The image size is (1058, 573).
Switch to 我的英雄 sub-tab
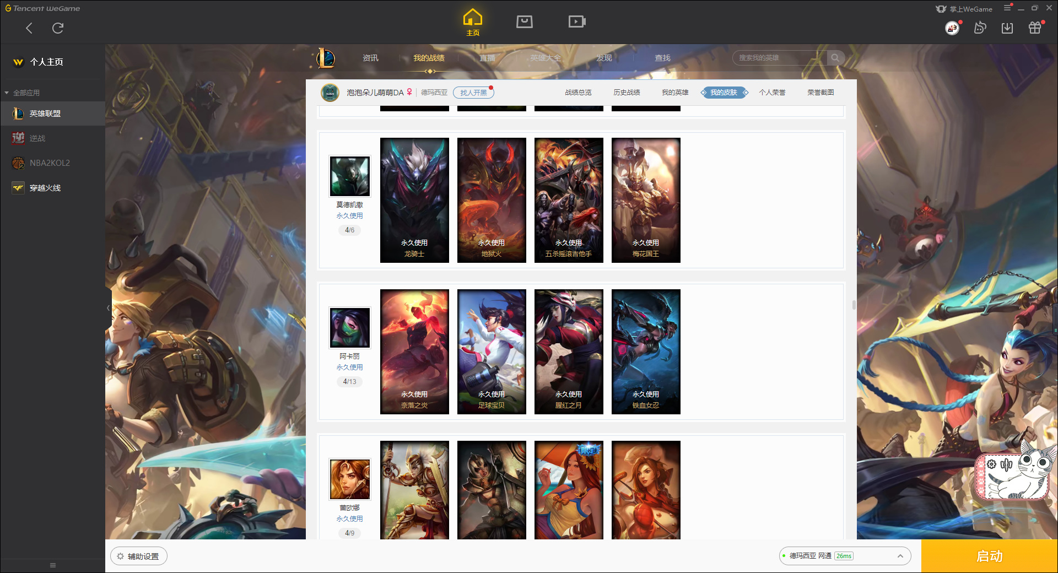click(675, 93)
